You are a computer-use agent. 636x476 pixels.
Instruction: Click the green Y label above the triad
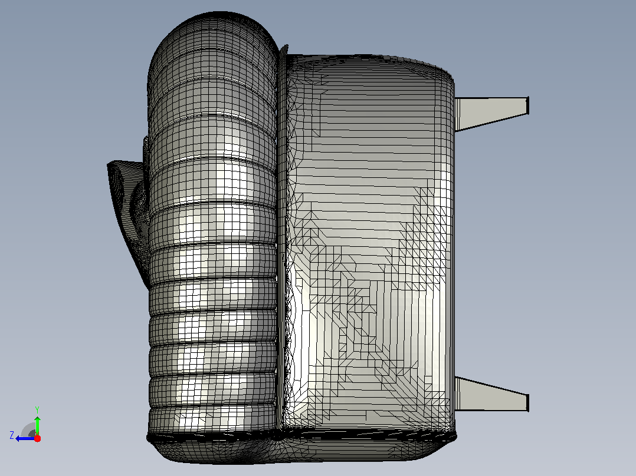click(x=37, y=409)
